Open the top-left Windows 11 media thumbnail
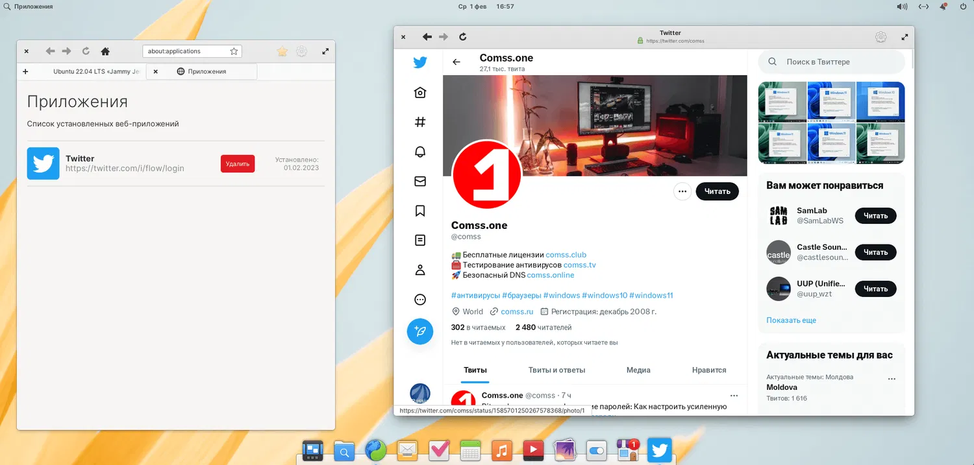Viewport: 974px width, 465px height. 782,101
